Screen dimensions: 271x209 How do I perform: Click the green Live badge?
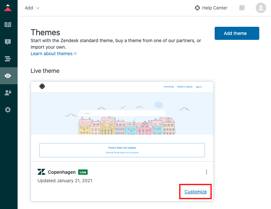point(83,172)
